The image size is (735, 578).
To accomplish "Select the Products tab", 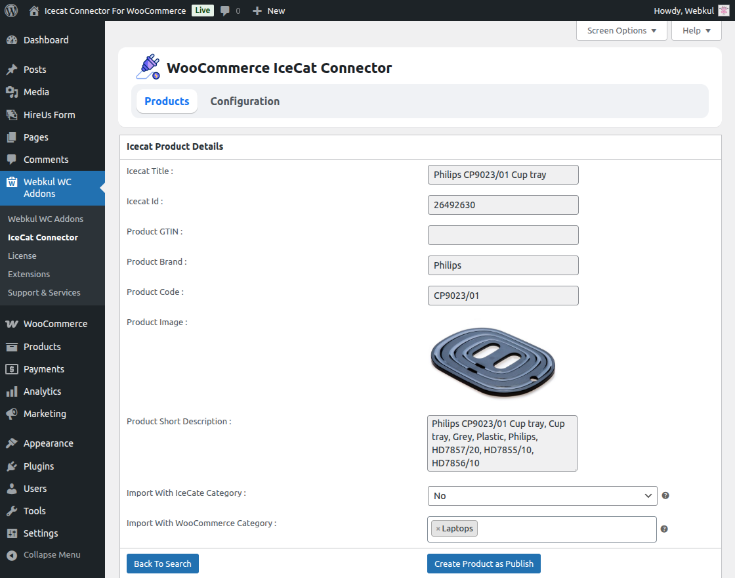I will click(x=167, y=101).
